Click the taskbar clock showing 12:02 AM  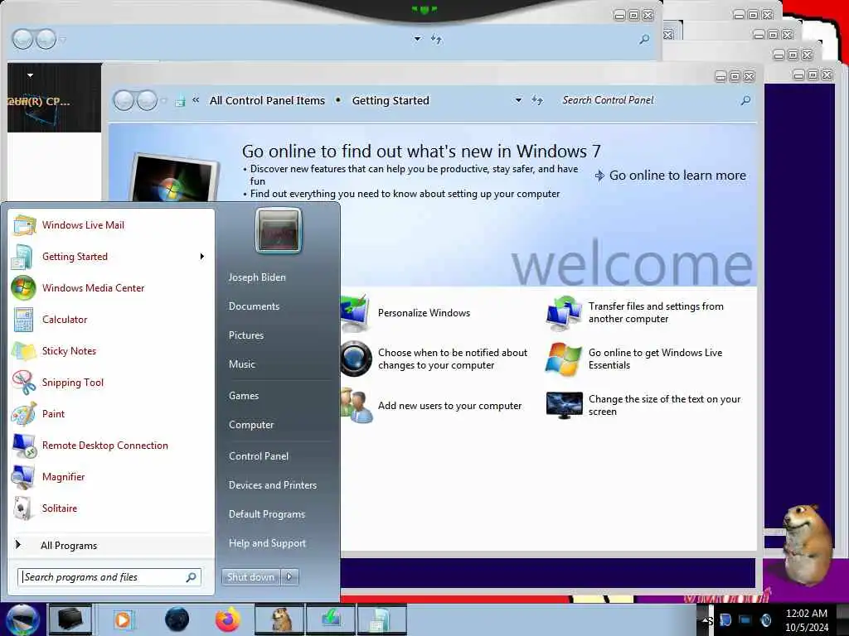[806, 620]
